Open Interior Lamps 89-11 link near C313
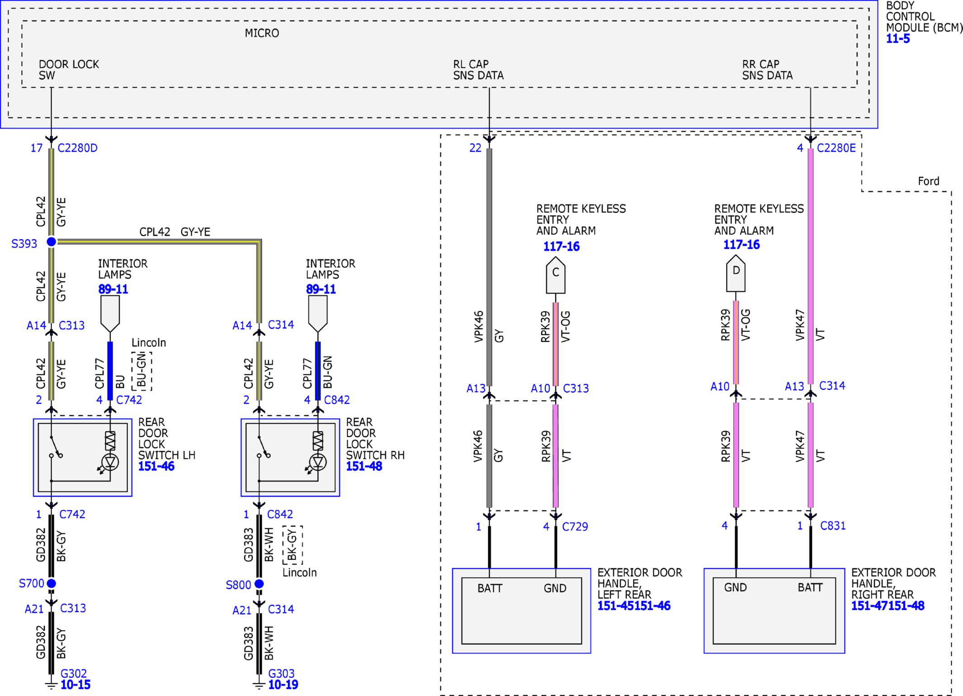 click(113, 289)
